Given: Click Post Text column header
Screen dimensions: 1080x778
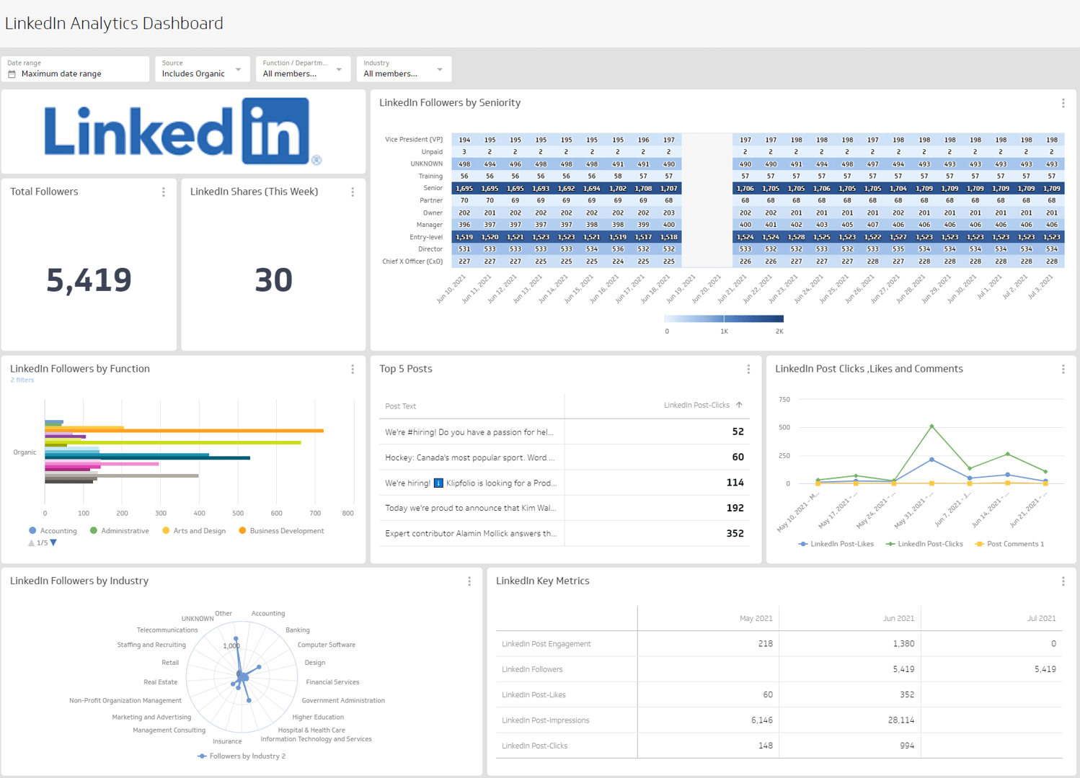Looking at the screenshot, I should click(x=400, y=406).
